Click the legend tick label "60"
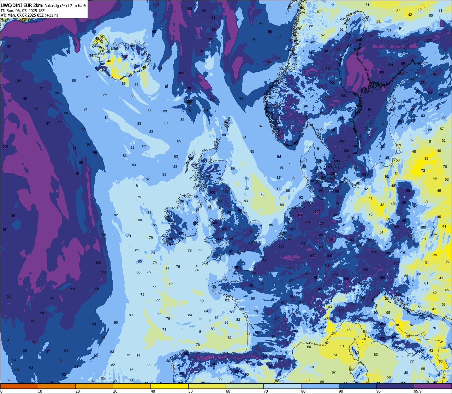Image resolution: width=452 pixels, height=394 pixels. pos(228,391)
